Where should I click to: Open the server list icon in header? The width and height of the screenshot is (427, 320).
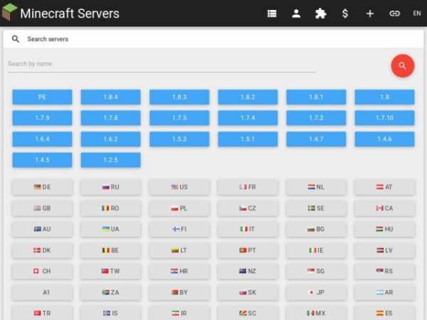click(272, 14)
